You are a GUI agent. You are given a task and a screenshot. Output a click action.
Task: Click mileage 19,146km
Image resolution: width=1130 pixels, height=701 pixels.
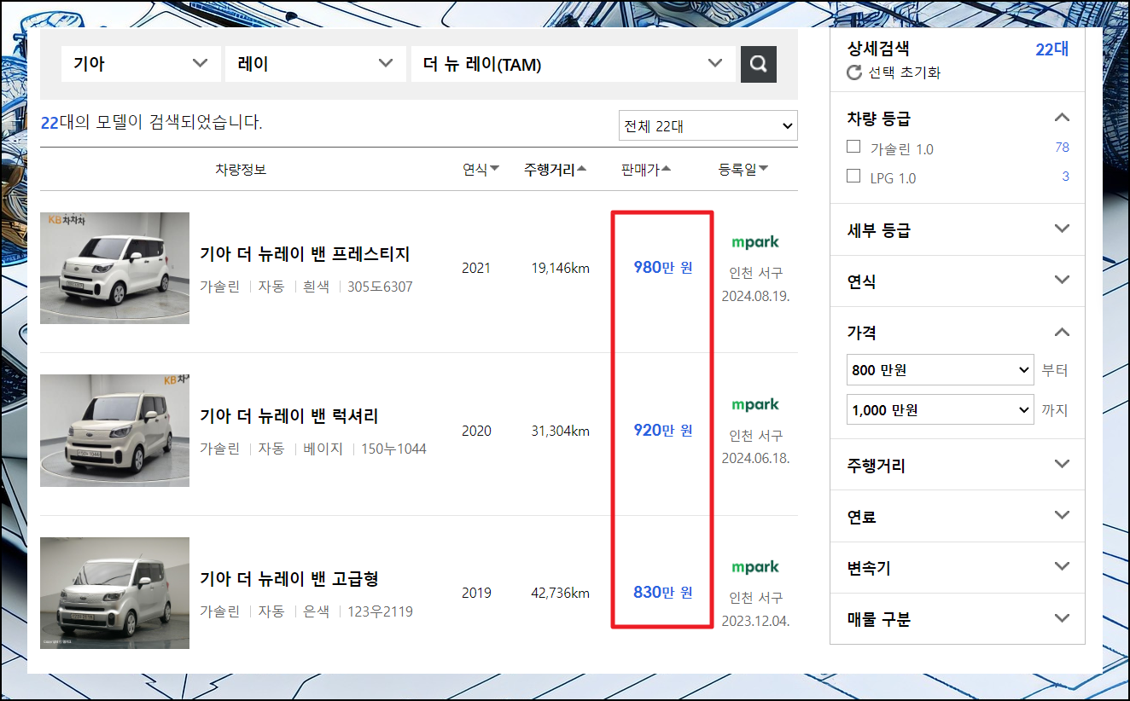pos(560,268)
